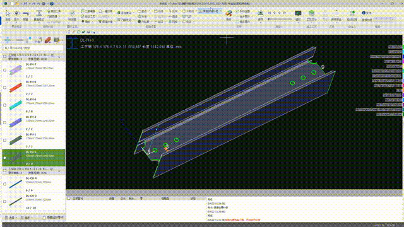Click the red eraser icon in left toolbar

[x=47, y=40]
